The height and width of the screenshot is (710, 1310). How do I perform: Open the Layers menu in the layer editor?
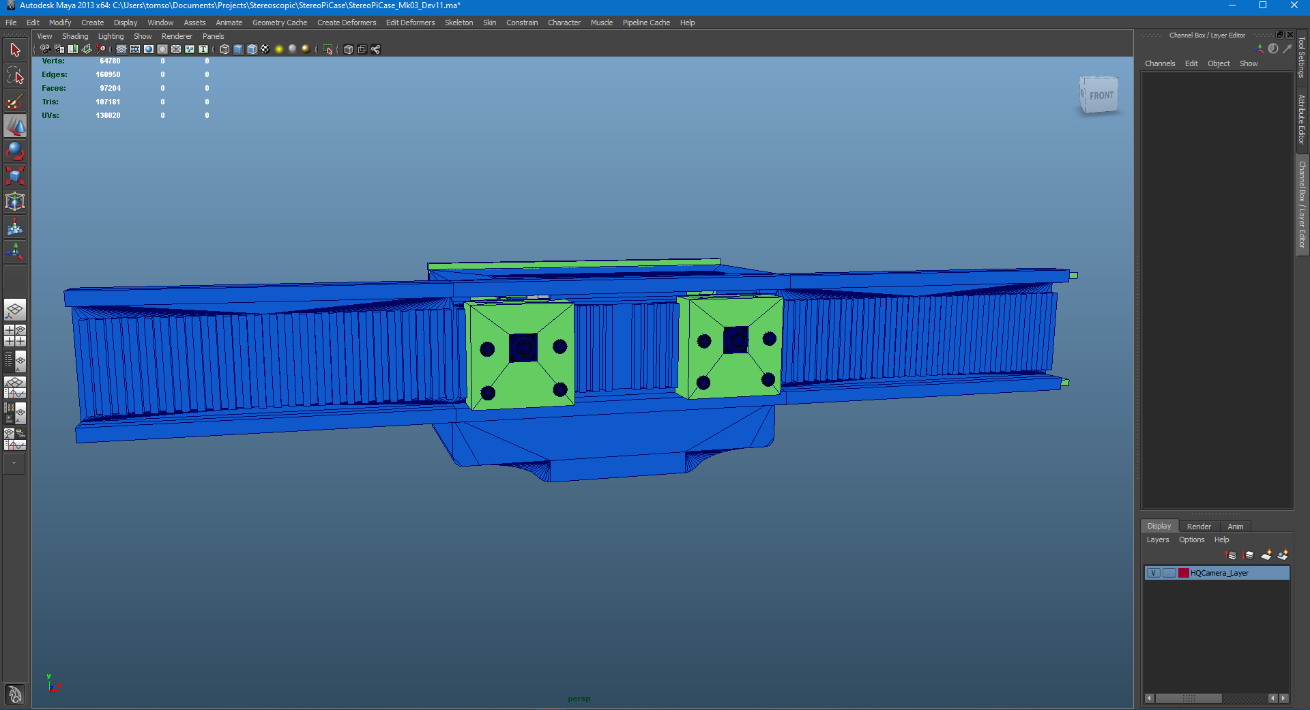click(x=1158, y=539)
